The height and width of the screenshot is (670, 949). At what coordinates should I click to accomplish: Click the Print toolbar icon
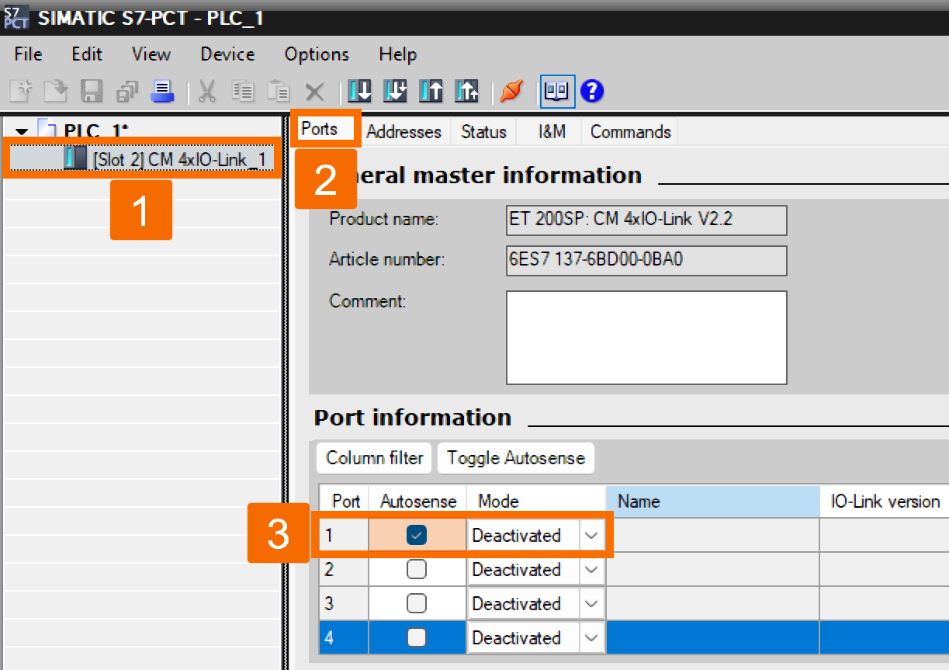tap(163, 92)
